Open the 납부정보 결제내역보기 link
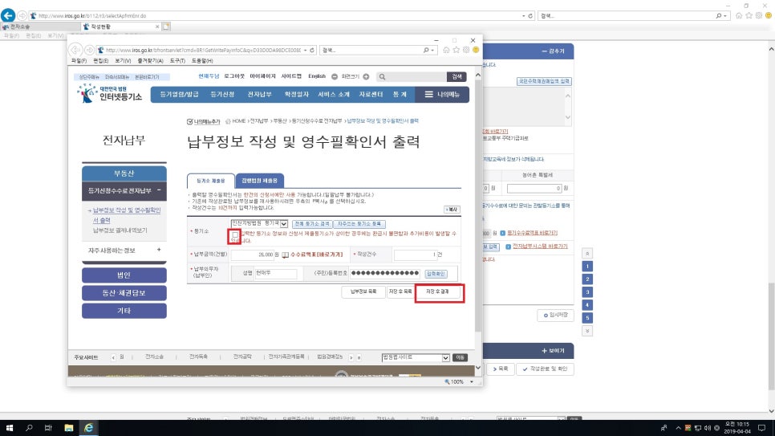 [x=120, y=230]
